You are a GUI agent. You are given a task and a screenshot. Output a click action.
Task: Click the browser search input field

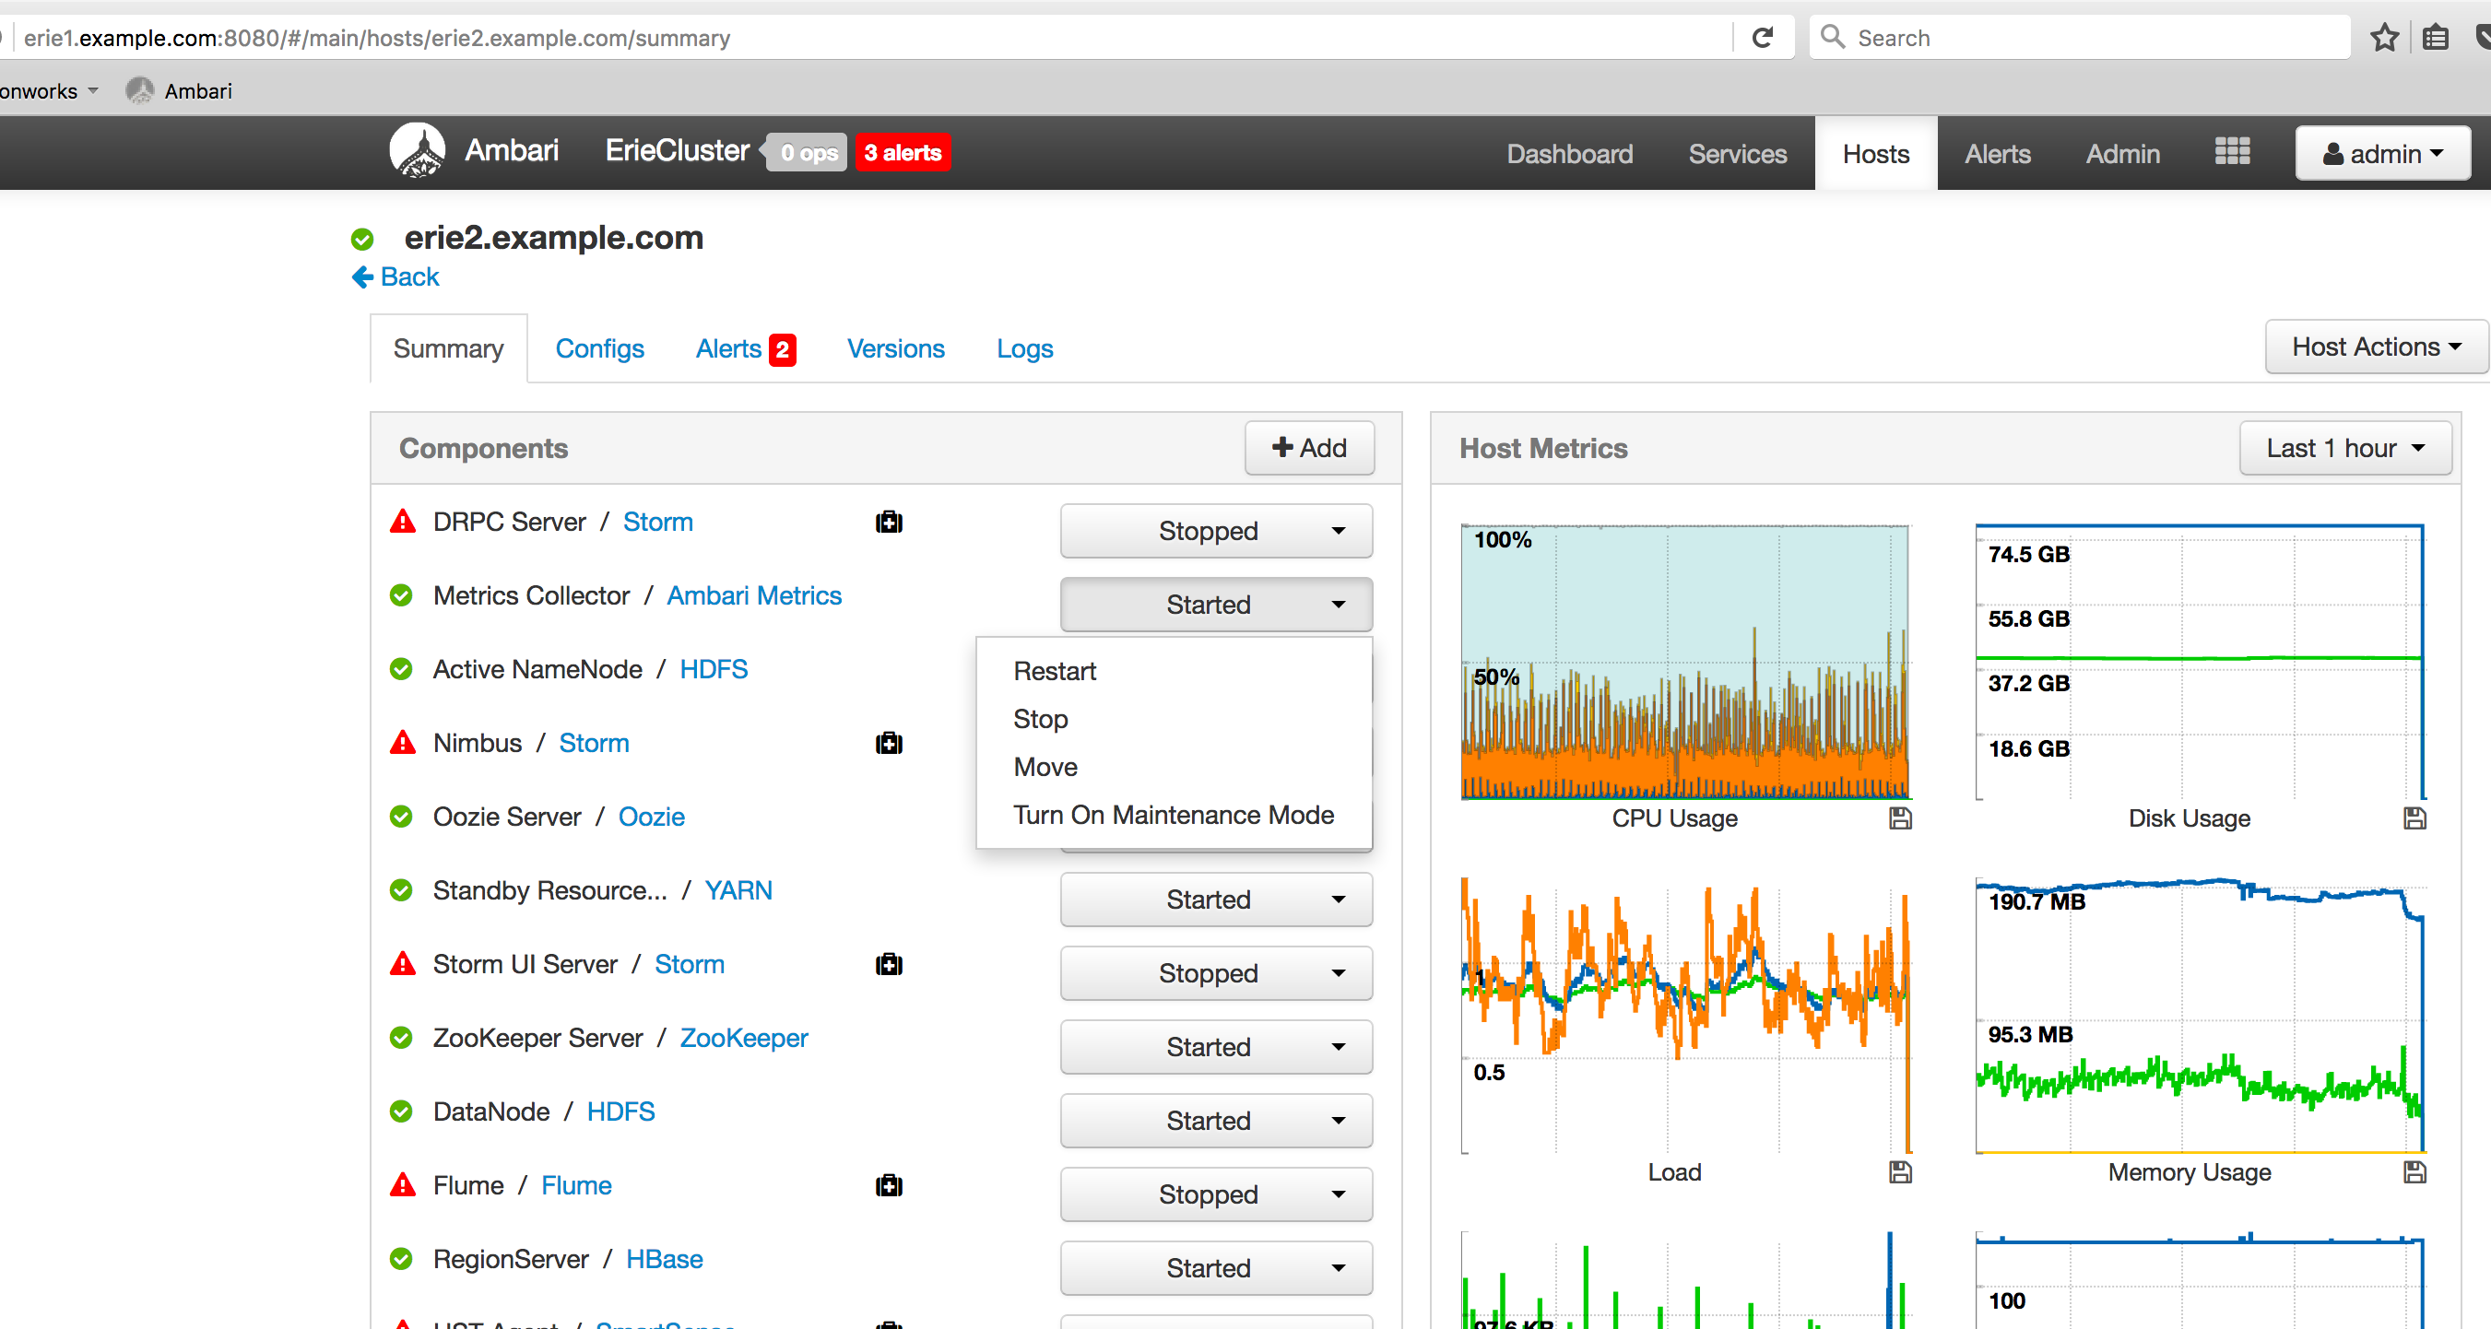coord(2077,37)
